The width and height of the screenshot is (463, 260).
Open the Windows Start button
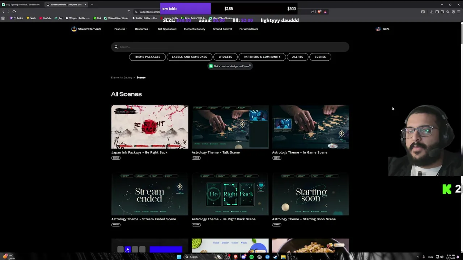click(x=179, y=257)
